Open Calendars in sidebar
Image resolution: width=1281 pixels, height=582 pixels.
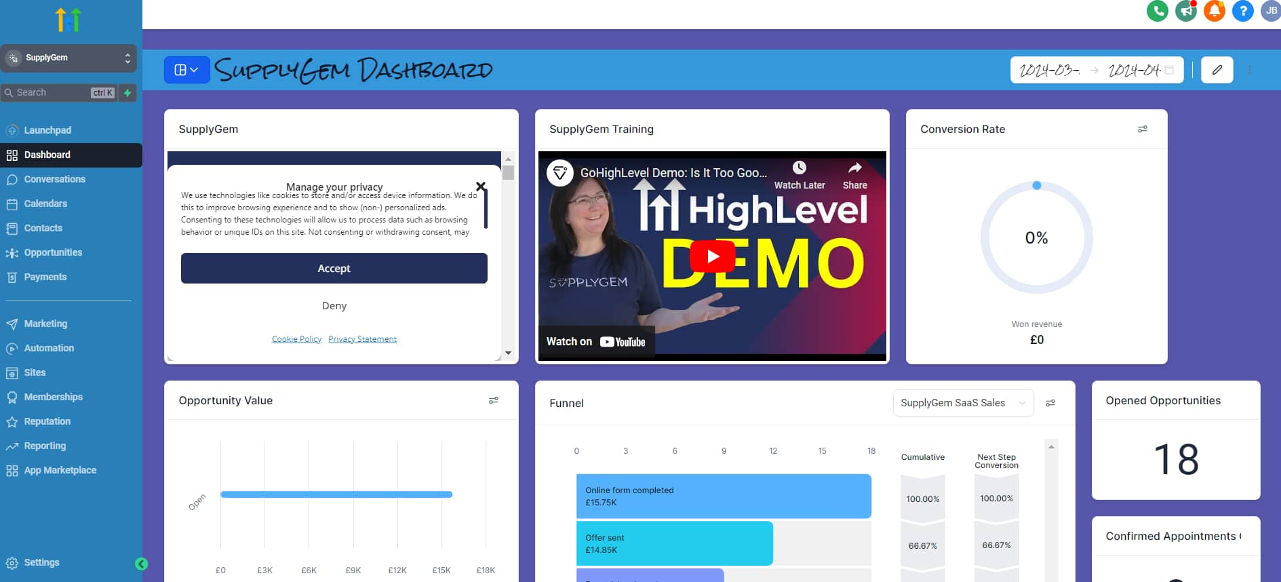click(x=71, y=203)
